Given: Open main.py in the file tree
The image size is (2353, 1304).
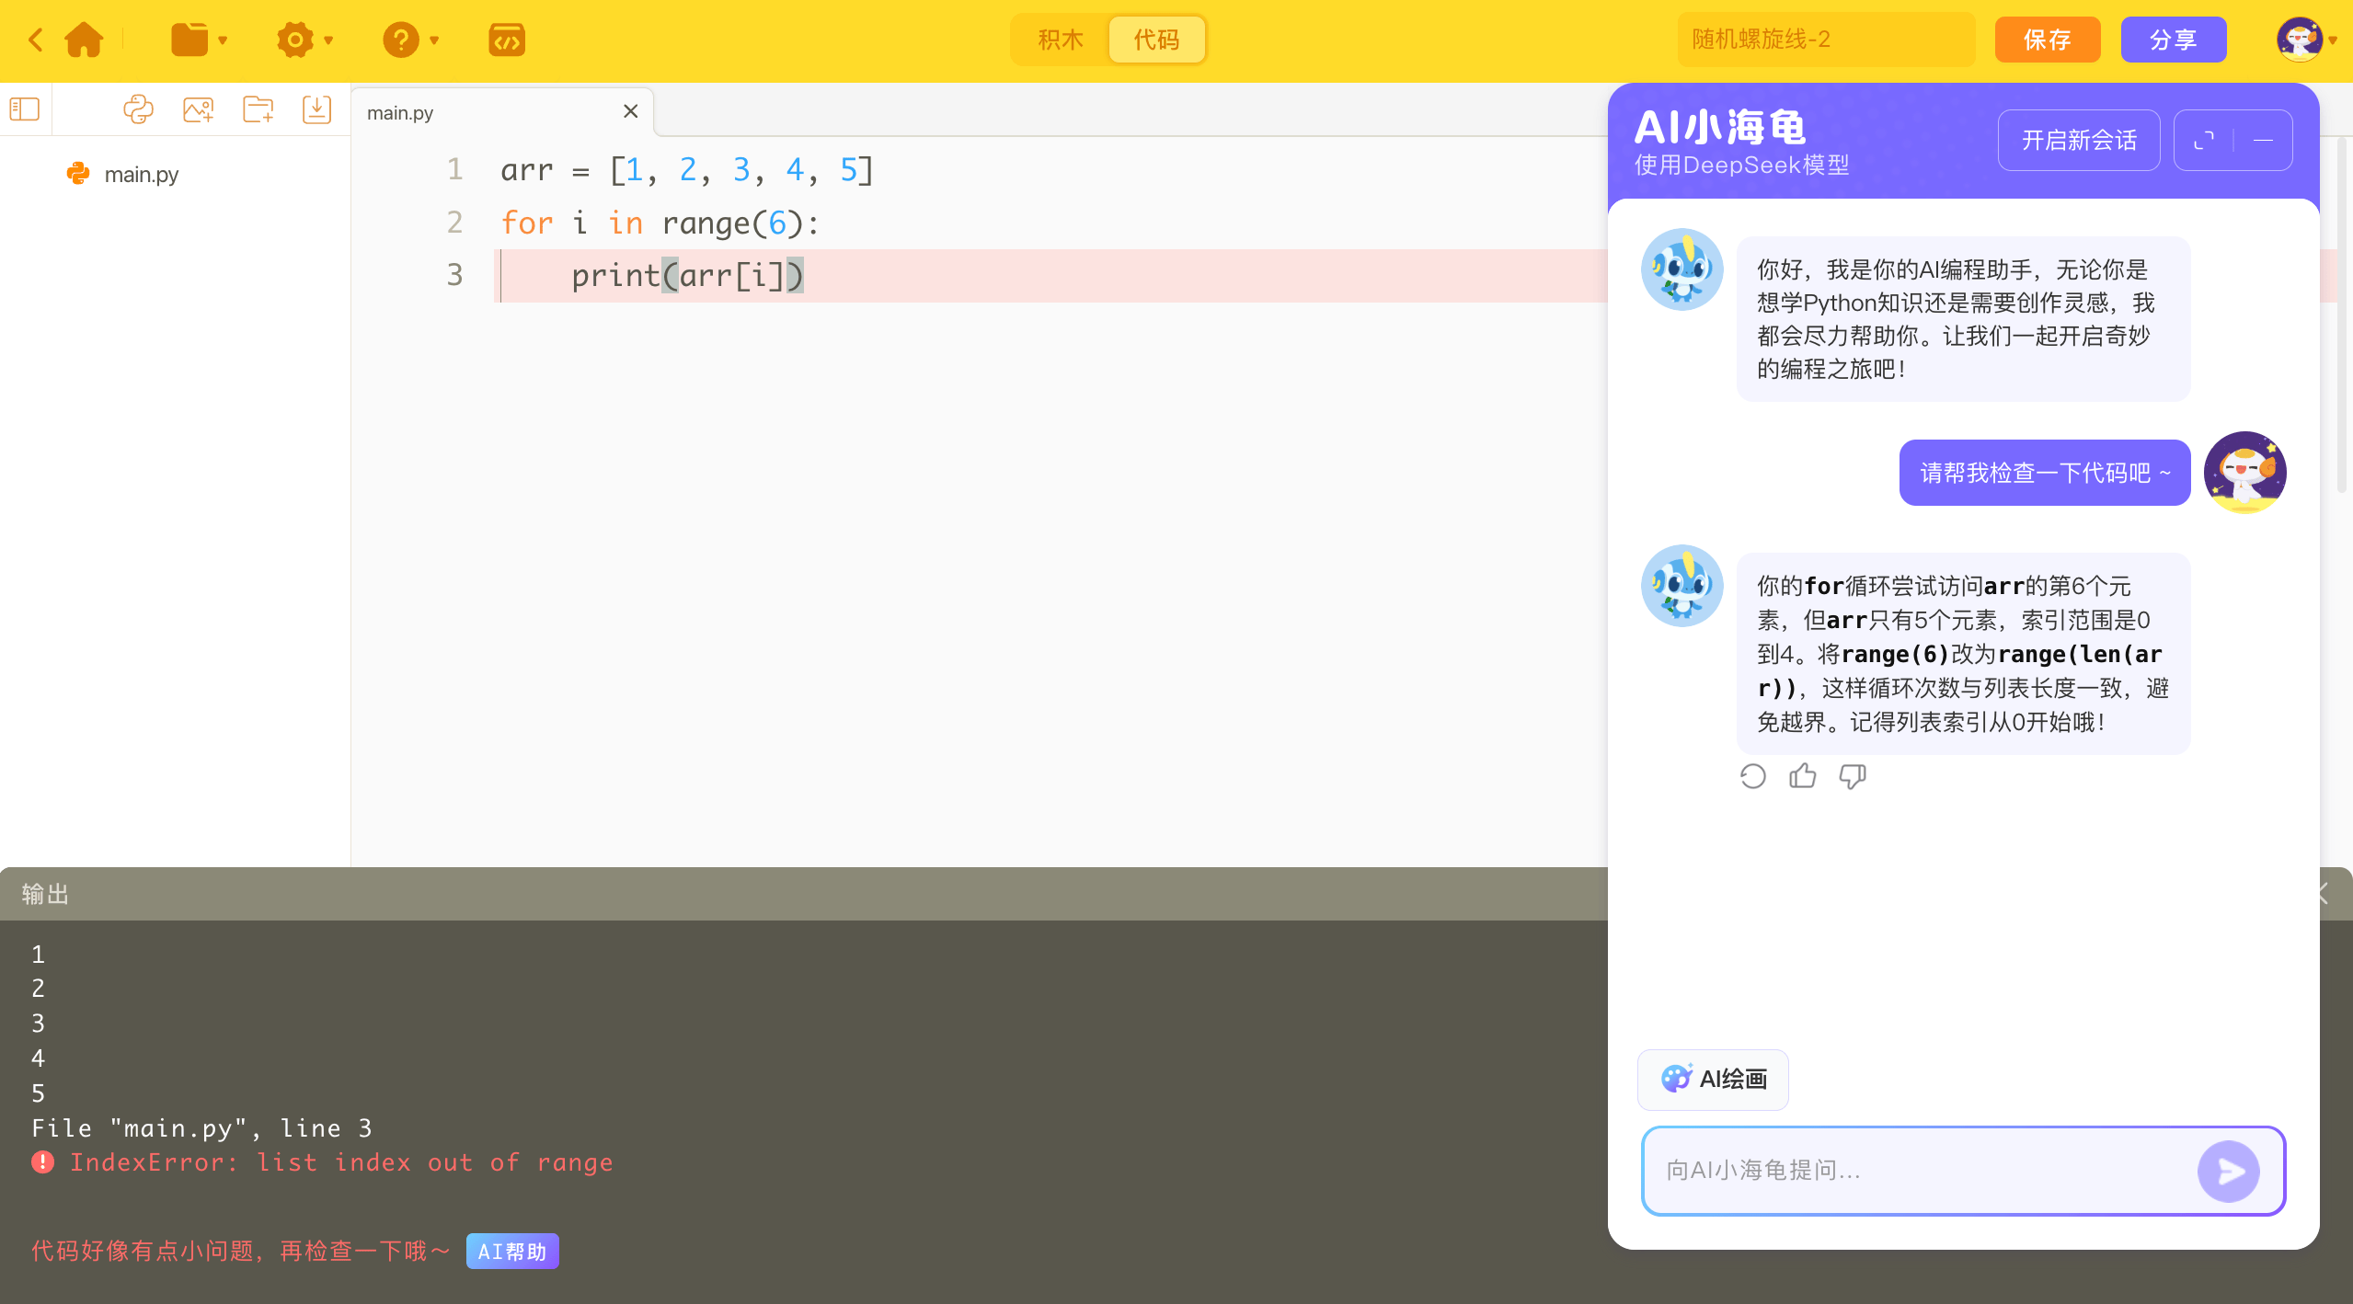Looking at the screenshot, I should click(141, 174).
